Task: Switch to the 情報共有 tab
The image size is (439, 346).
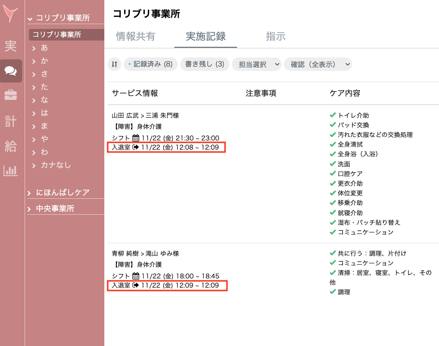Action: (x=135, y=36)
